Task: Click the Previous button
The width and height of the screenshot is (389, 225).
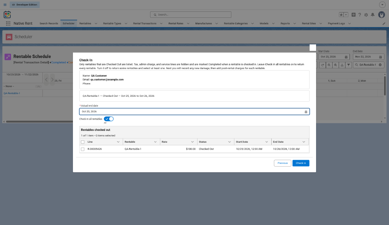Action: [283, 163]
